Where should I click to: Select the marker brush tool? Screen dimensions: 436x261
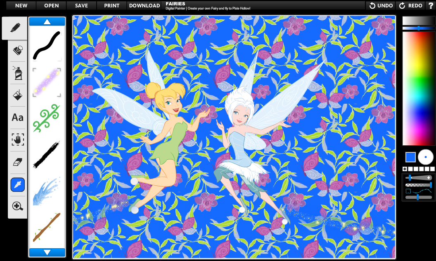coord(15,28)
